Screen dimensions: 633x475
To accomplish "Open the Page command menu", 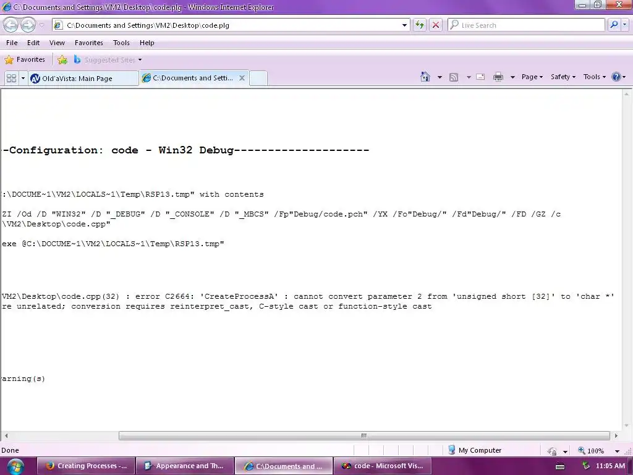I will pos(532,77).
